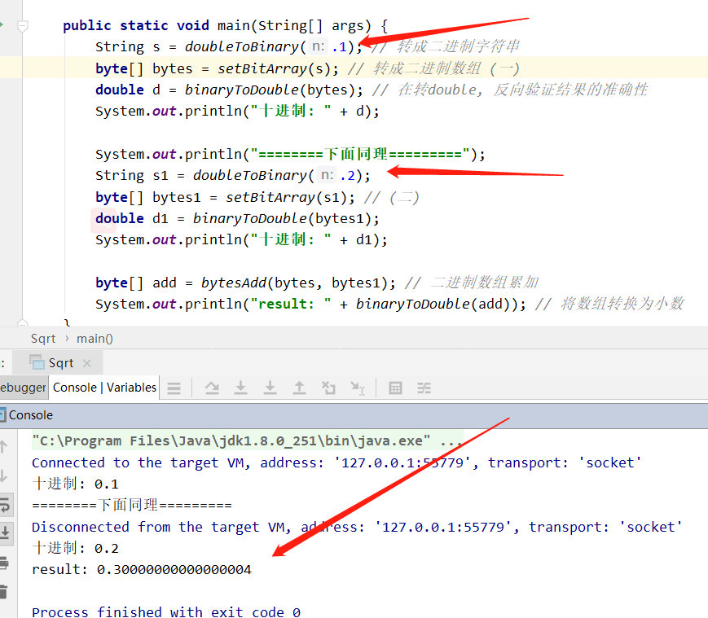Viewport: 708px width, 618px height.
Task: Switch to the Debugger tab
Action: coord(23,388)
